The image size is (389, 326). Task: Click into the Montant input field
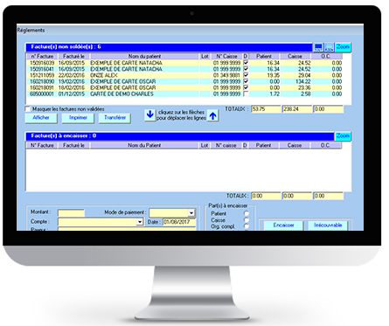(71, 212)
